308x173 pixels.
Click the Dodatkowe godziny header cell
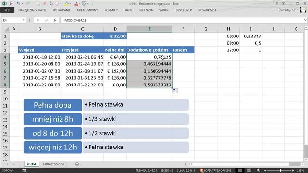[x=149, y=50]
